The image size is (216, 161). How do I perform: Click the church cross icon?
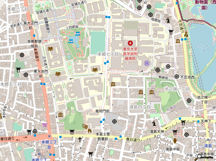tap(80, 139)
